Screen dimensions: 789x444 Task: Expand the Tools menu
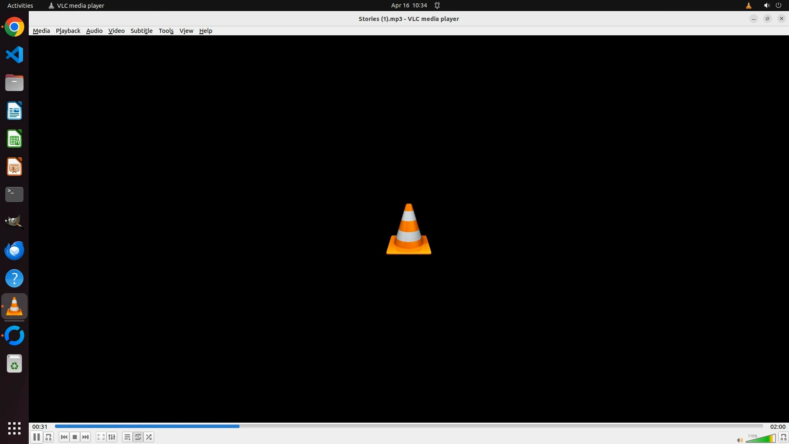[166, 31]
